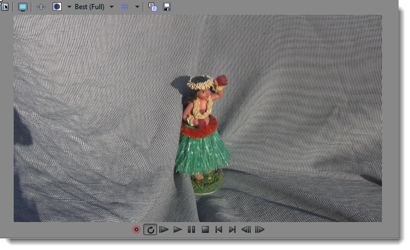
Task: Open Project Video Properties icon
Action: click(5, 6)
